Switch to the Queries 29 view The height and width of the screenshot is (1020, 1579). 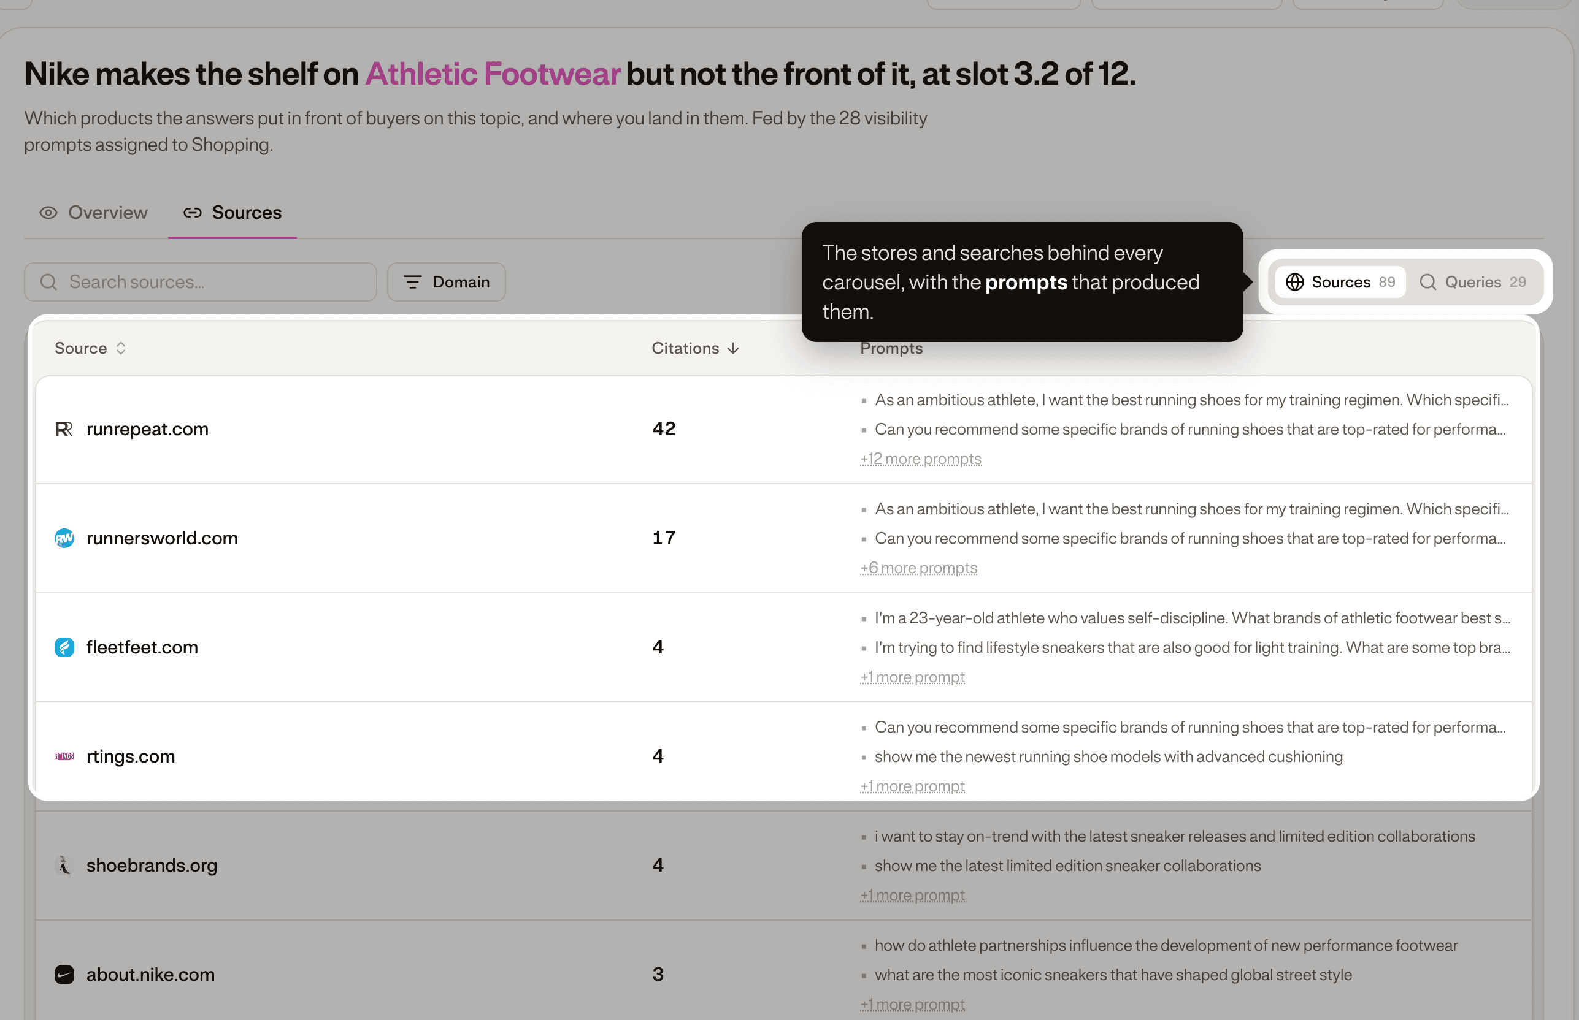coord(1473,282)
